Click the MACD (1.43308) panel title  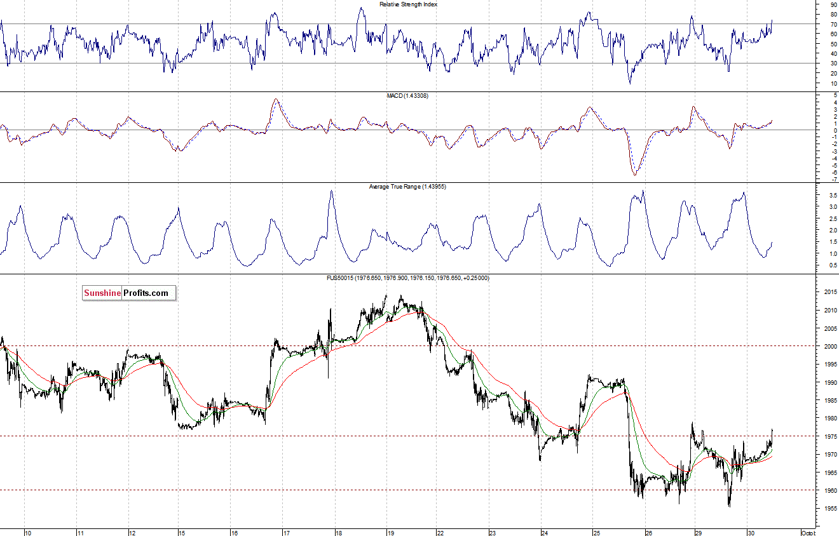tap(408, 95)
